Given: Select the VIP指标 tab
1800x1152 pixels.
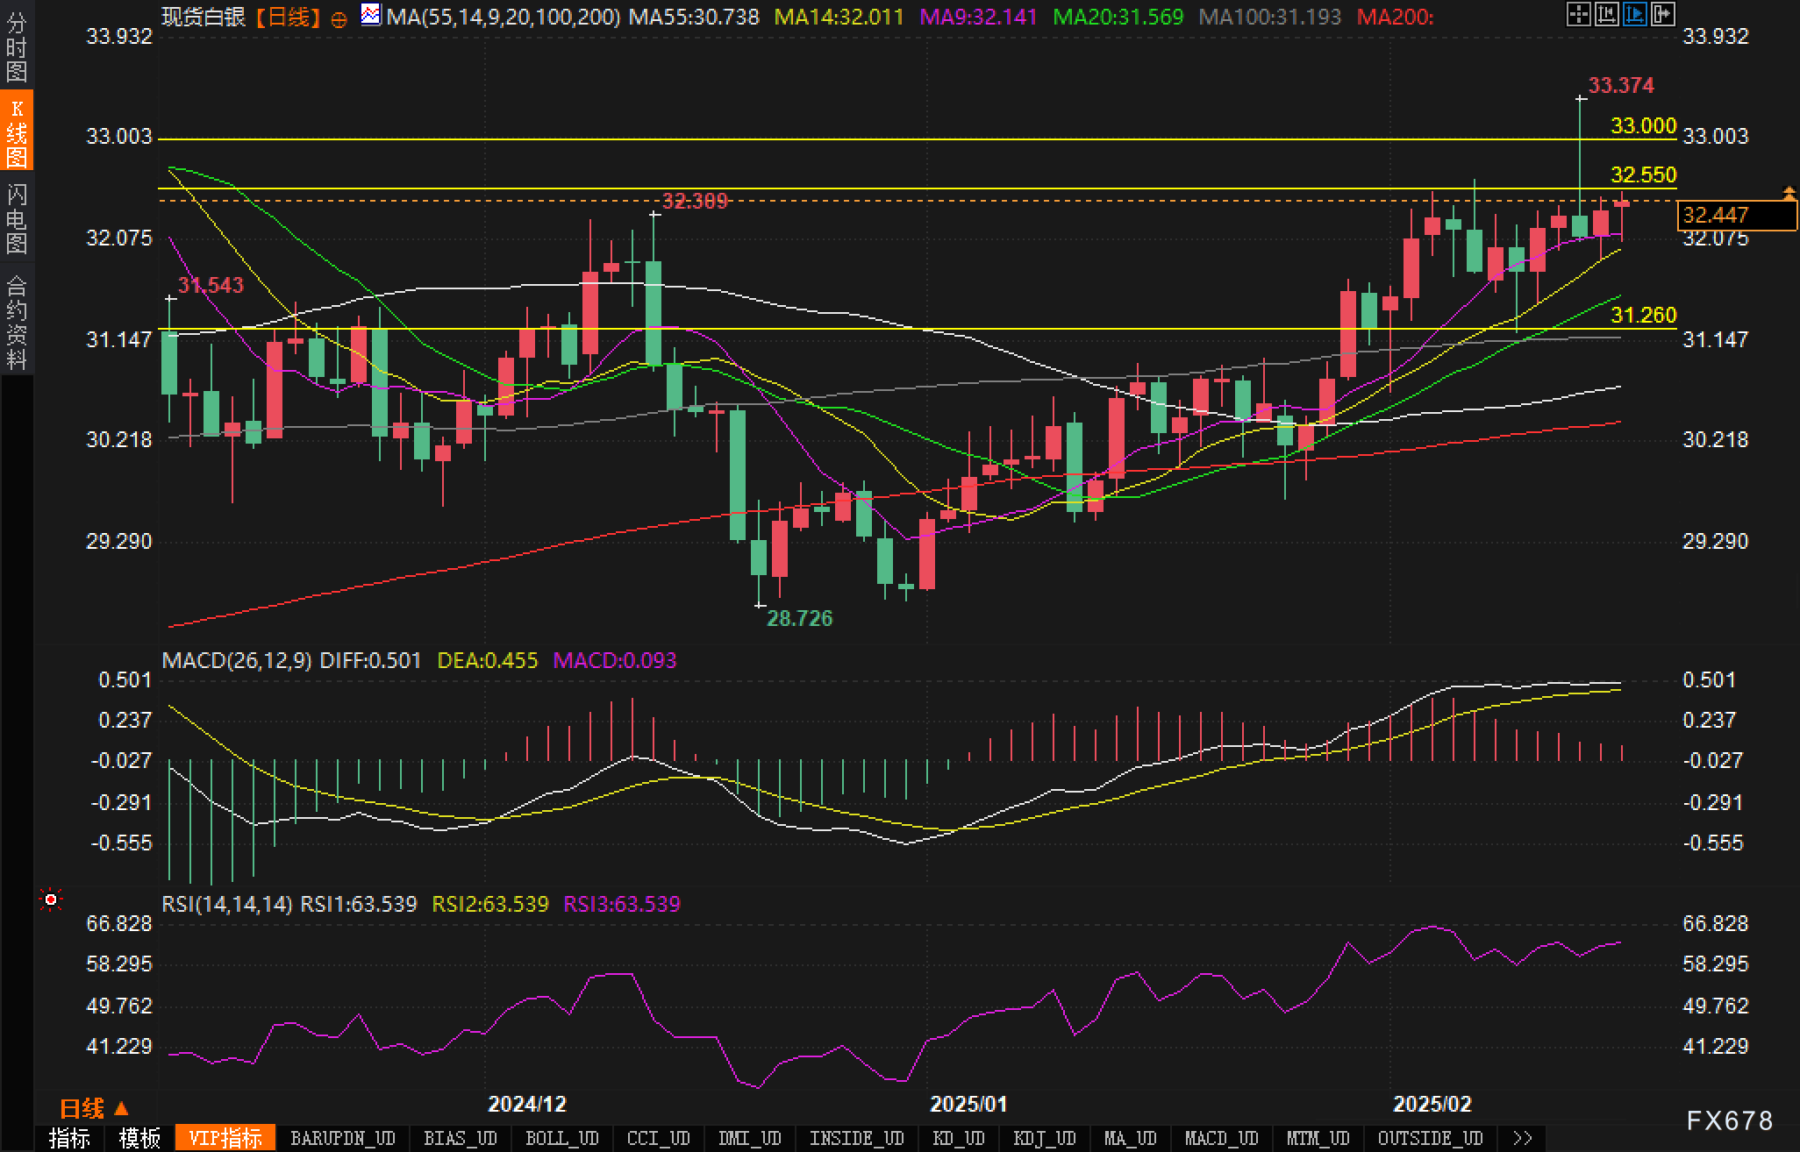Looking at the screenshot, I should point(225,1138).
